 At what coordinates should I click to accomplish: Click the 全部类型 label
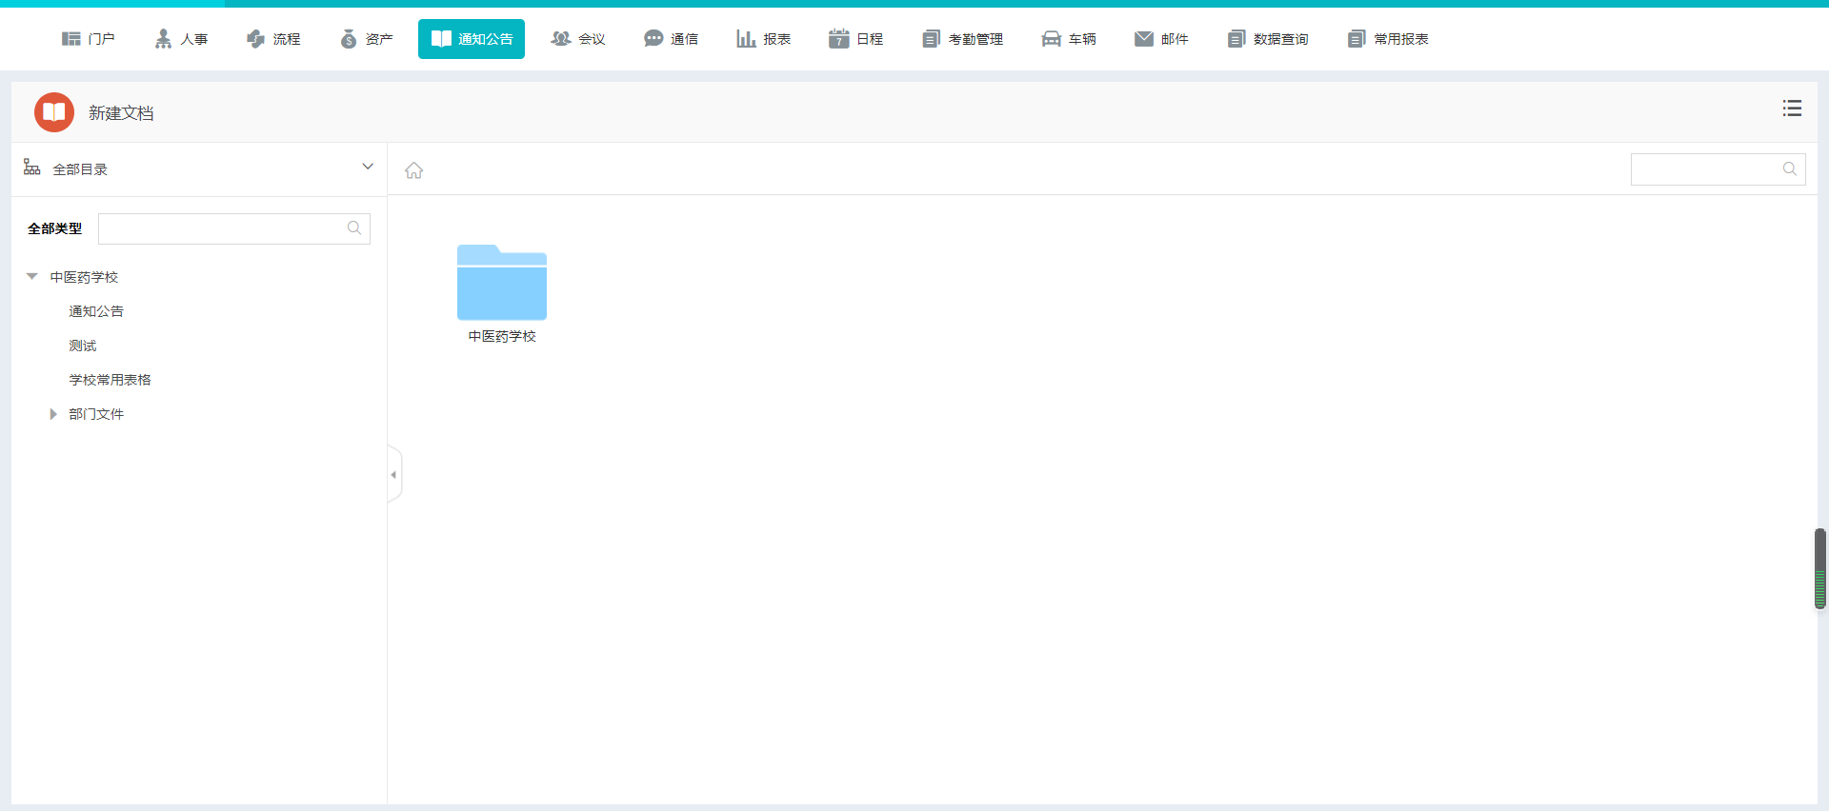point(55,228)
